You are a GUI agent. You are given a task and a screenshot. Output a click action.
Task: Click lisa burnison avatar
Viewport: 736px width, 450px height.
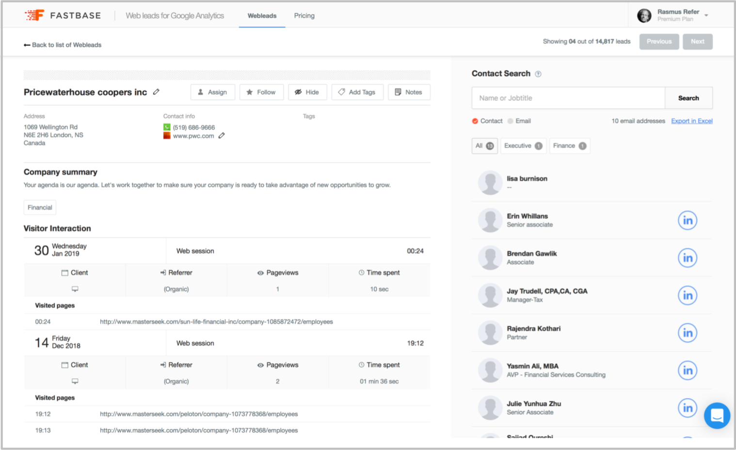click(490, 183)
